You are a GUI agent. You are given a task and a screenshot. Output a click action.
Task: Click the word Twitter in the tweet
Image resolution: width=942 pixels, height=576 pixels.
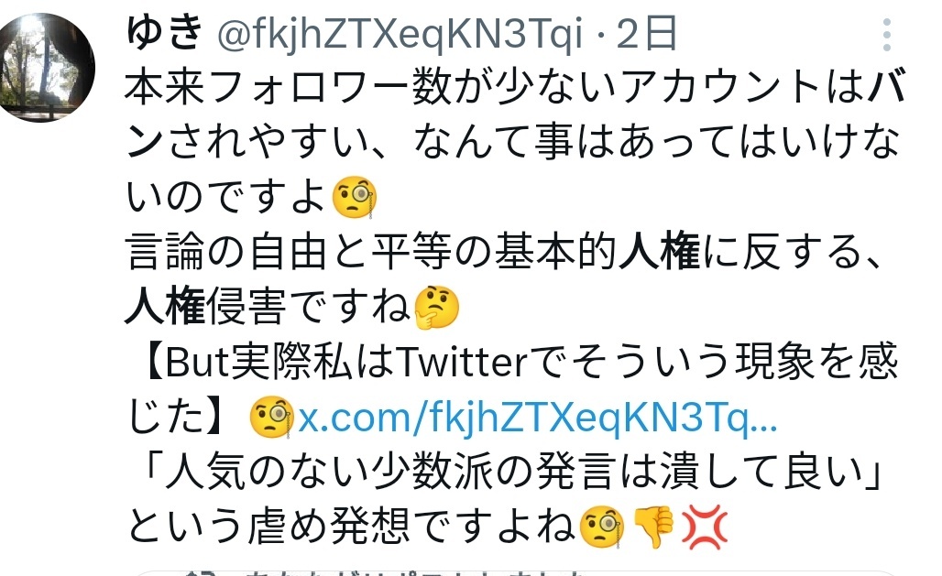[x=462, y=363]
